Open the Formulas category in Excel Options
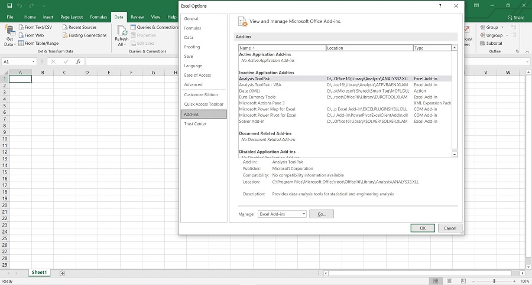532x285 pixels. [192, 28]
